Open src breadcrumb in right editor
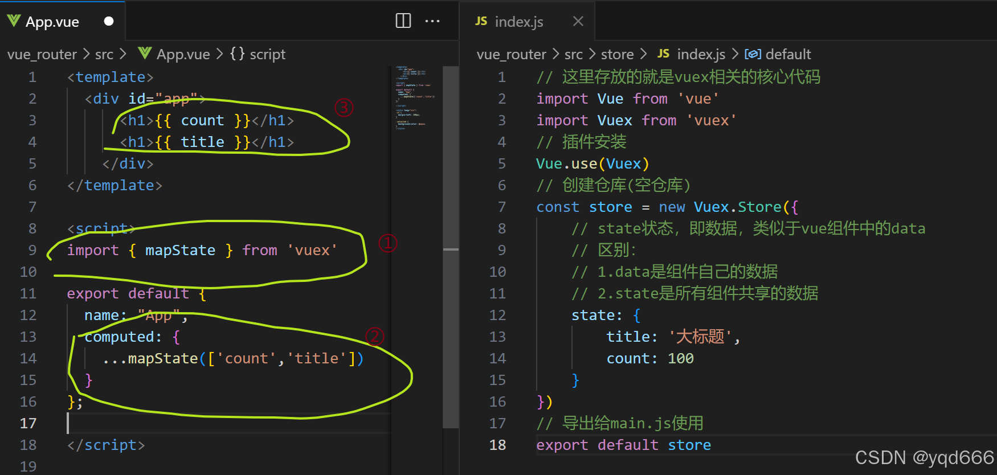Screen dimensions: 997x475 click(574, 54)
